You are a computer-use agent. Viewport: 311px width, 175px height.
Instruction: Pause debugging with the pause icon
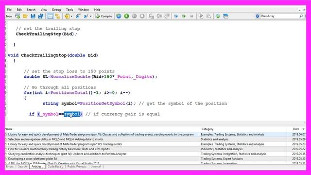tap(134, 16)
